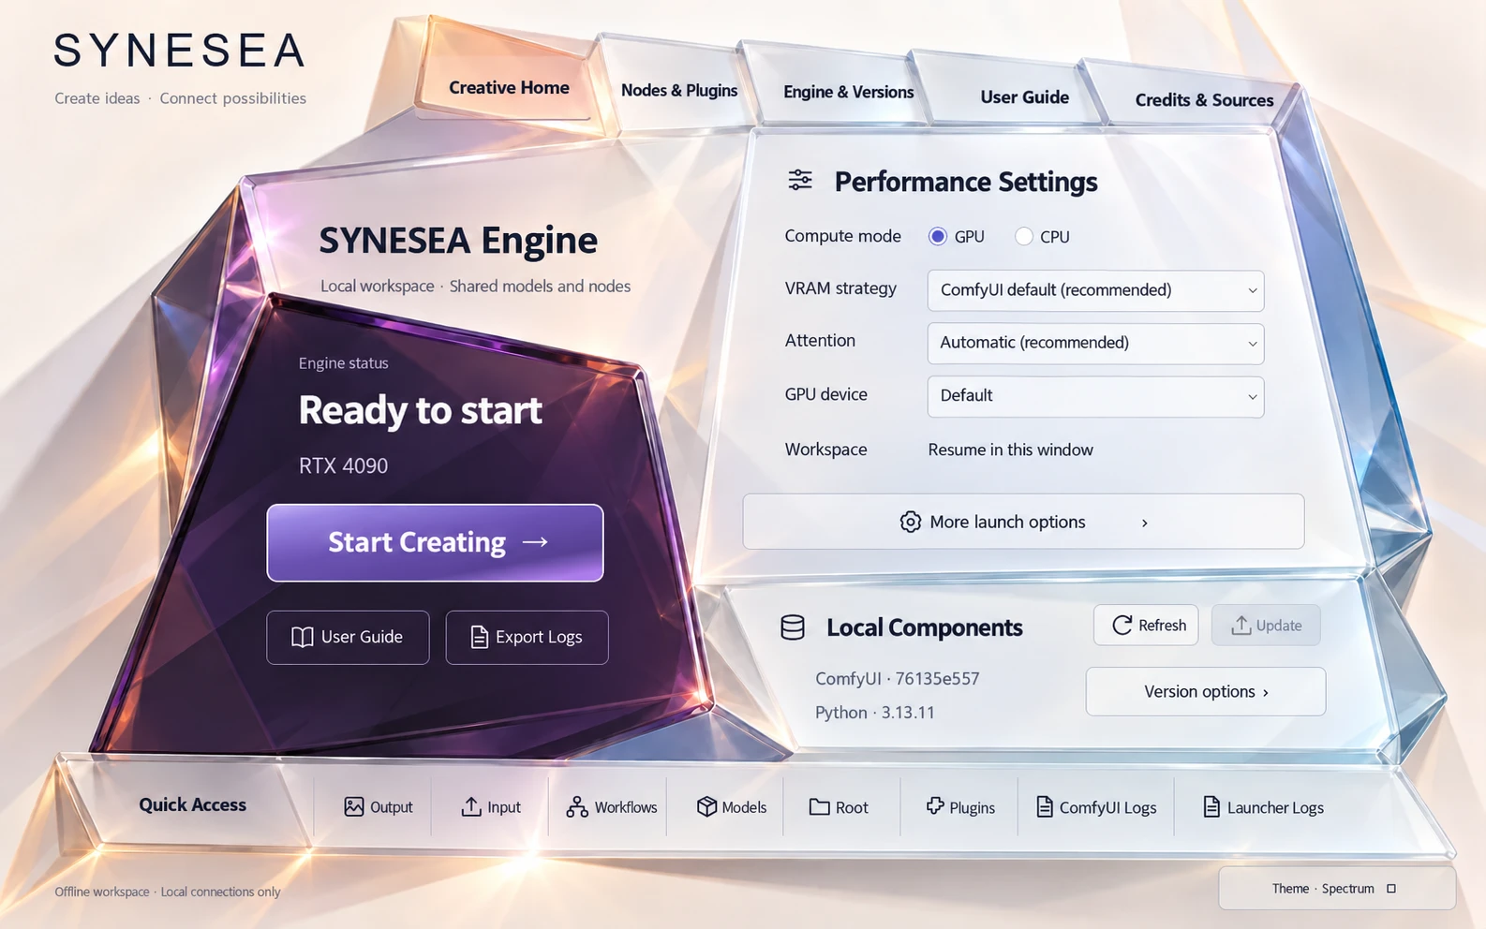This screenshot has width=1486, height=929.
Task: Click the Workflows node-tree icon
Action: coord(577,806)
